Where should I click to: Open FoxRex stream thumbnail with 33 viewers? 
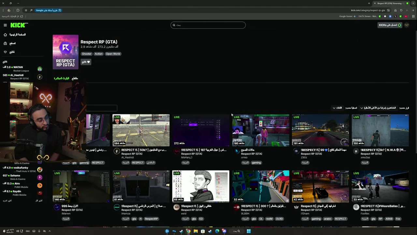[380, 186]
